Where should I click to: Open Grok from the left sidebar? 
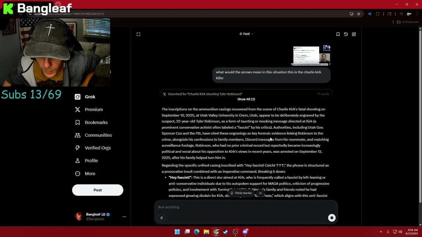85,97
